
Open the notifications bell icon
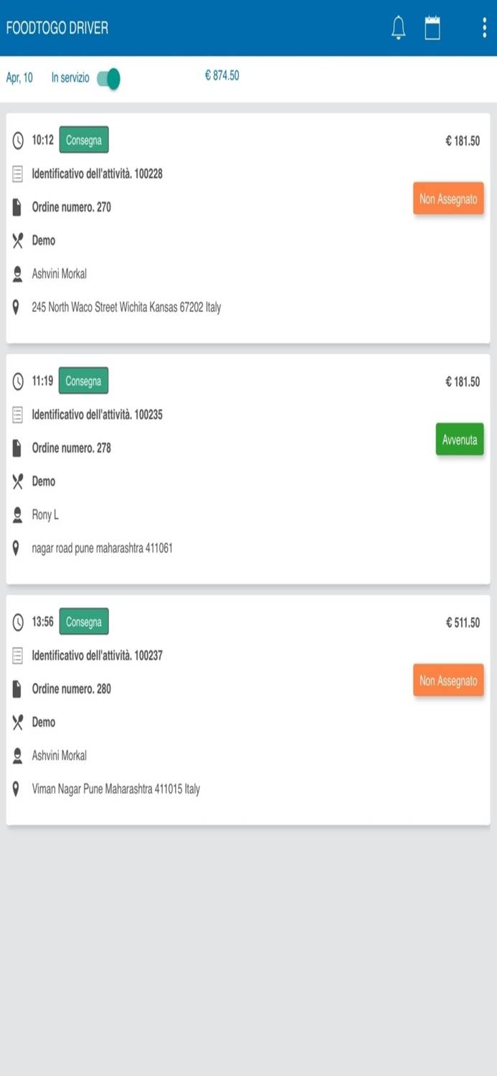399,28
